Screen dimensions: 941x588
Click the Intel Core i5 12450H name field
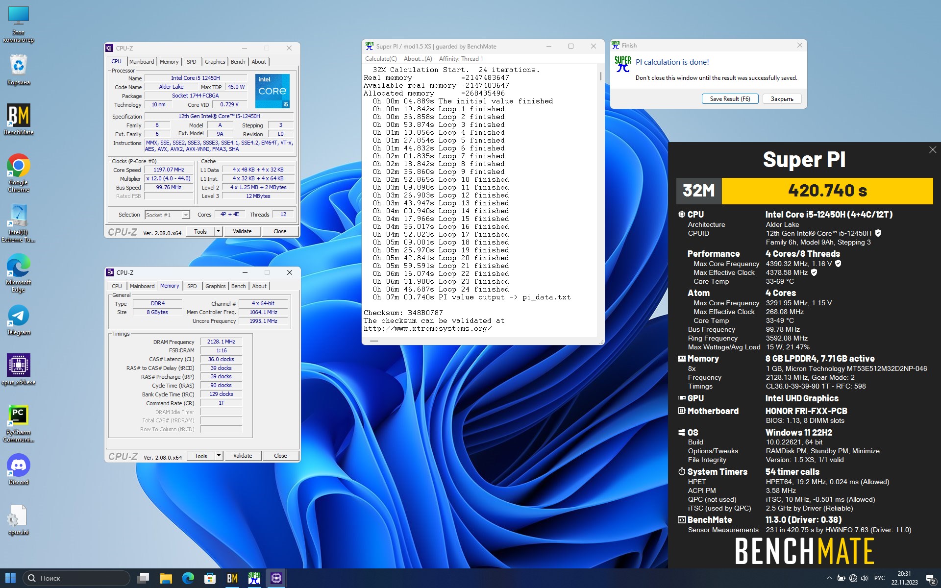[x=196, y=78]
